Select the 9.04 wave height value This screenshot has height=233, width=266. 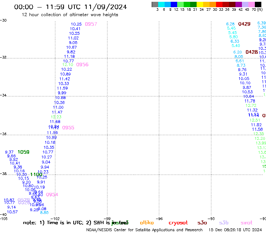[x=46, y=162]
